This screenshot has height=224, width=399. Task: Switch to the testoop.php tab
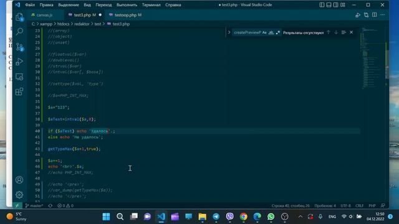(125, 15)
